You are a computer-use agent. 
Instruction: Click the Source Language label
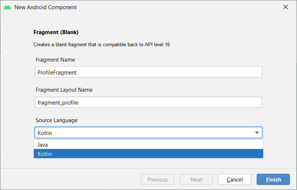[x=57, y=120]
